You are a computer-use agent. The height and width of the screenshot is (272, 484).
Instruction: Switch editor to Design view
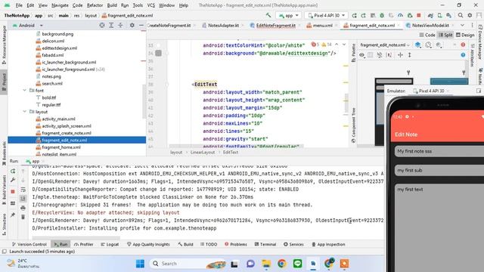click(x=465, y=35)
